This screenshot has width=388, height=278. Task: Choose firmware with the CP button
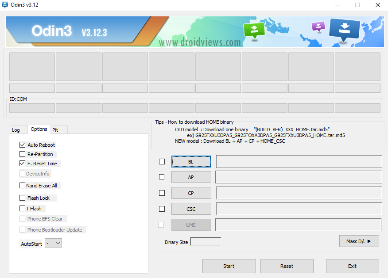coord(191,193)
